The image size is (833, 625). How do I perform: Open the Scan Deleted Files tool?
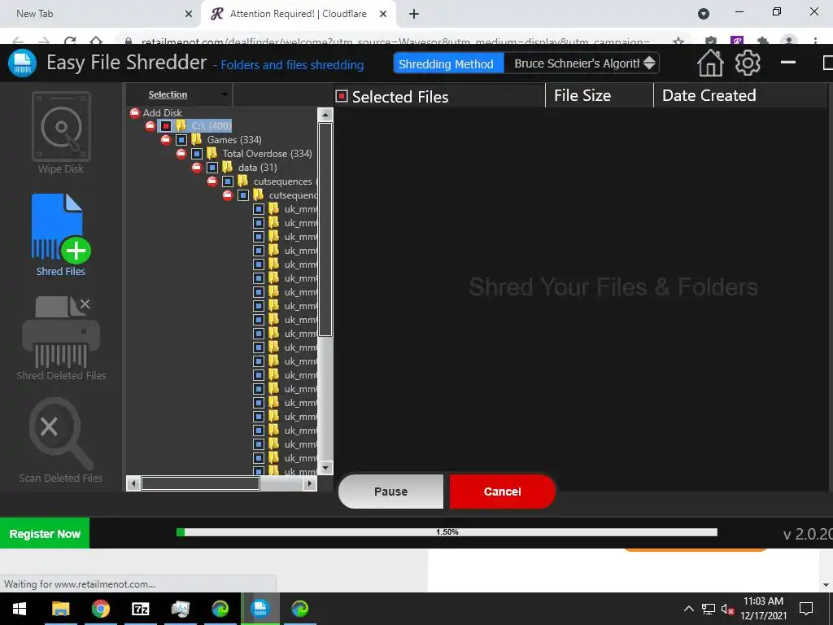tap(61, 440)
